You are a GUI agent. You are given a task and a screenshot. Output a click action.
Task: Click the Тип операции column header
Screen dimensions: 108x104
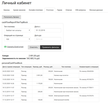click(x=26, y=67)
